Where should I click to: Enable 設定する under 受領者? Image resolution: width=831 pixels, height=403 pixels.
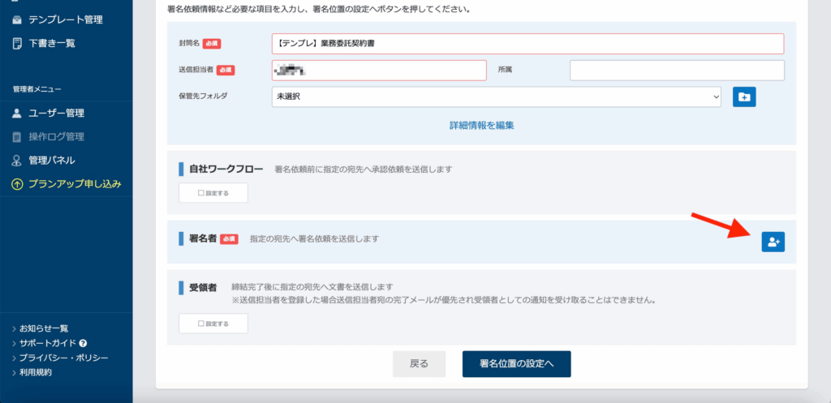213,324
